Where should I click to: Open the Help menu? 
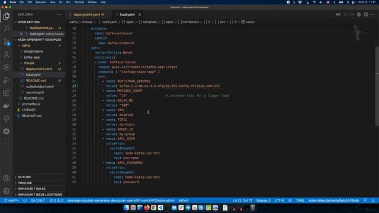point(103,2)
